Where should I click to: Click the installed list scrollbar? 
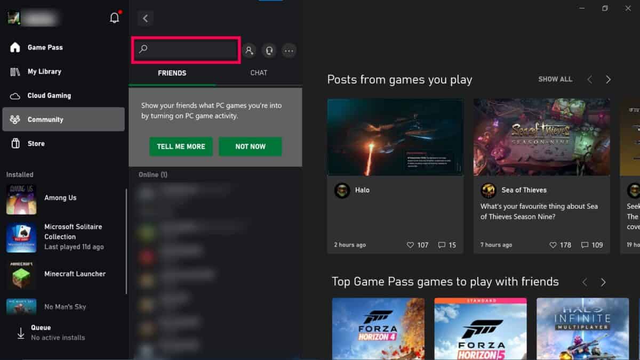click(126, 241)
